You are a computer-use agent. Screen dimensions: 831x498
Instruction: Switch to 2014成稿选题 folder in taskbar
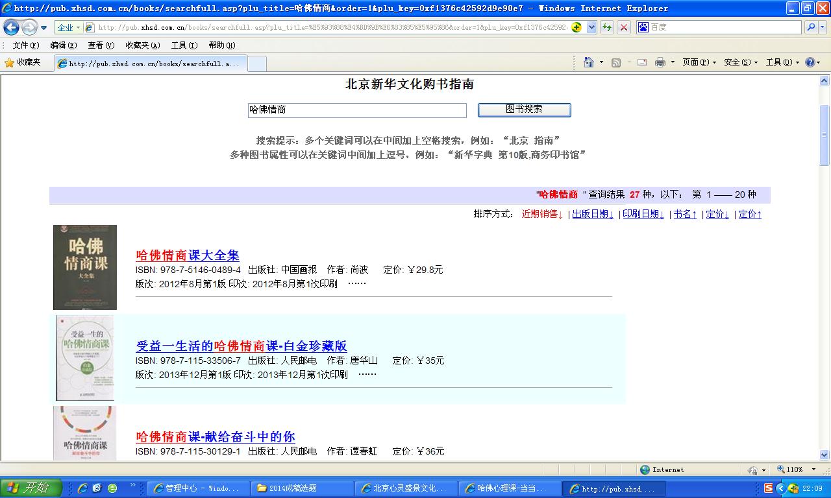[302, 488]
